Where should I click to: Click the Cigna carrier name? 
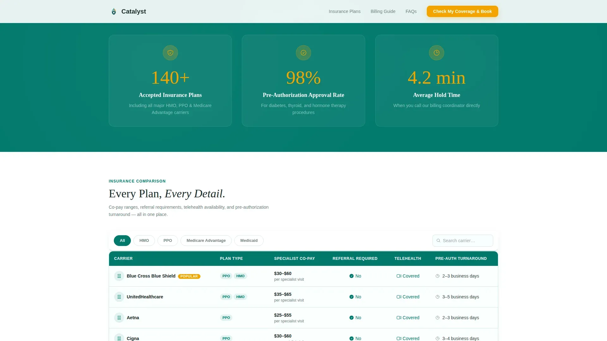(133, 338)
